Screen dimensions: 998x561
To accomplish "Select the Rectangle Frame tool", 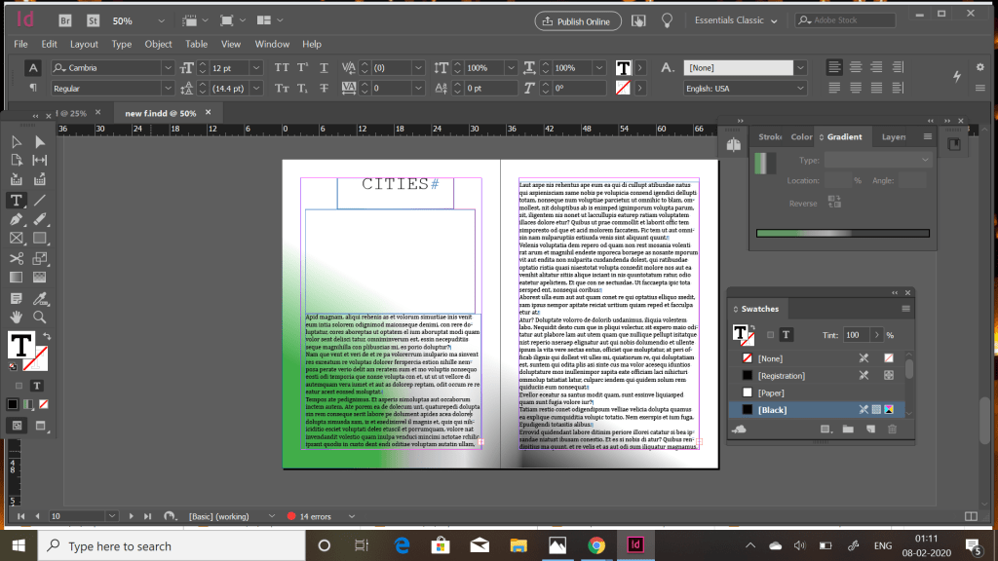I will [x=17, y=238].
